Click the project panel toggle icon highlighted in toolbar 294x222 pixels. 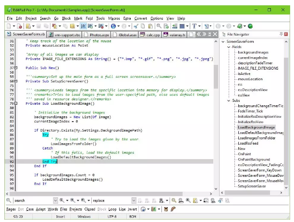pyautogui.click(x=83, y=26)
